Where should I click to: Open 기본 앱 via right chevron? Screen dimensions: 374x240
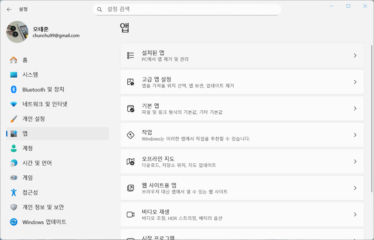pyautogui.click(x=355, y=108)
